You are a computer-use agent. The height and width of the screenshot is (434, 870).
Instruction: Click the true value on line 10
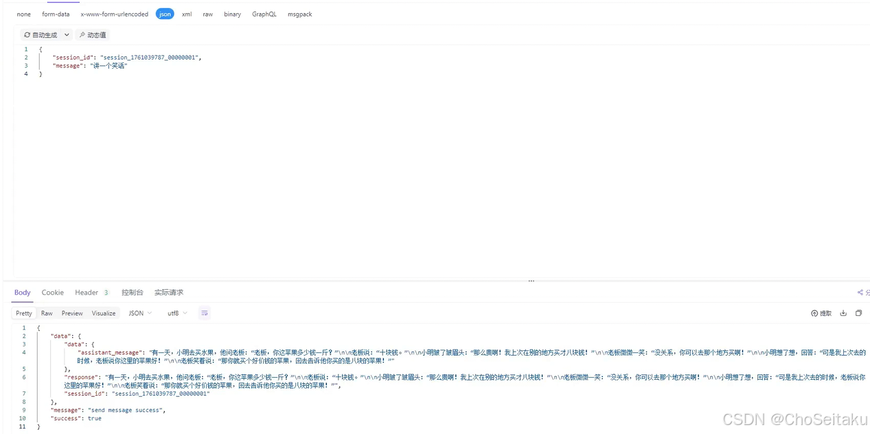(94, 418)
